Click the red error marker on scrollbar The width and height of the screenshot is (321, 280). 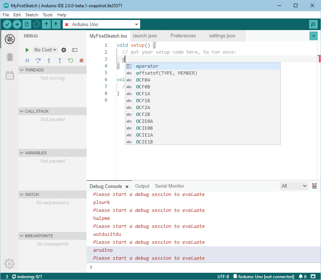320,59
